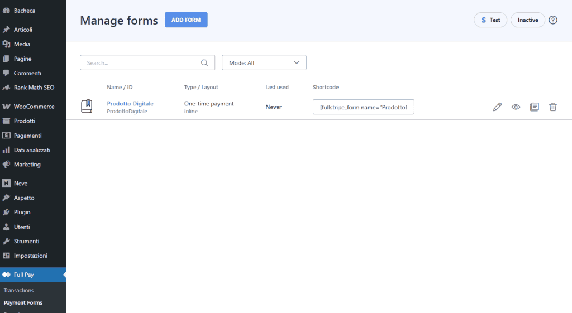Click the Inactive status button

tap(528, 20)
